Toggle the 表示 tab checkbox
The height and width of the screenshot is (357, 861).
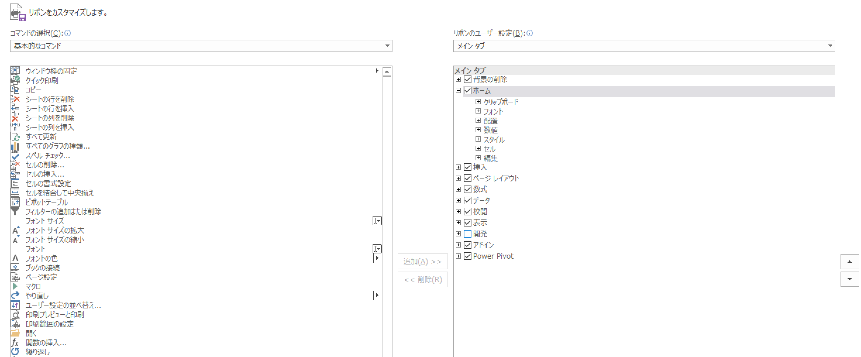[x=468, y=223]
